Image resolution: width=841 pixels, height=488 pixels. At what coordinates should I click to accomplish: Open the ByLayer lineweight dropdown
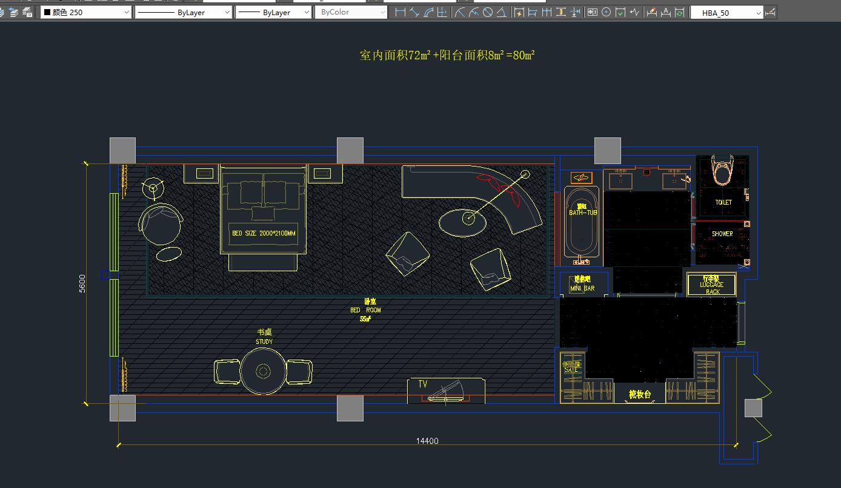coord(273,12)
